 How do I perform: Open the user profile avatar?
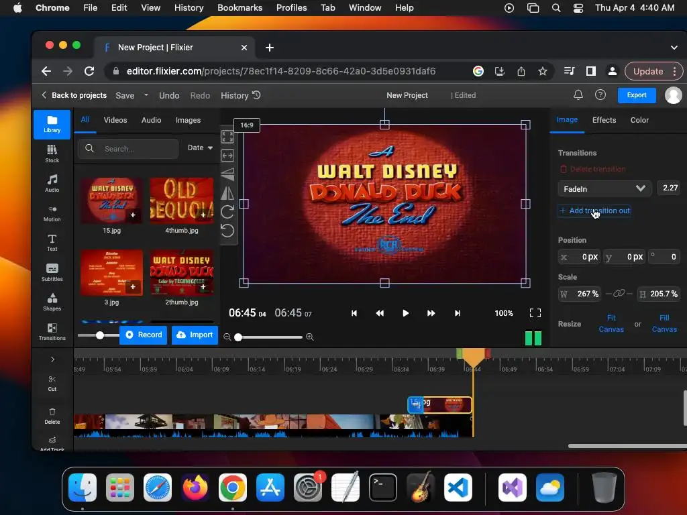coord(673,95)
